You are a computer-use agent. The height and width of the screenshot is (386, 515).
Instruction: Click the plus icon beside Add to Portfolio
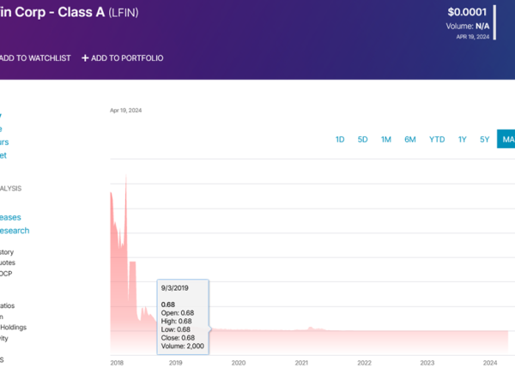pos(85,58)
